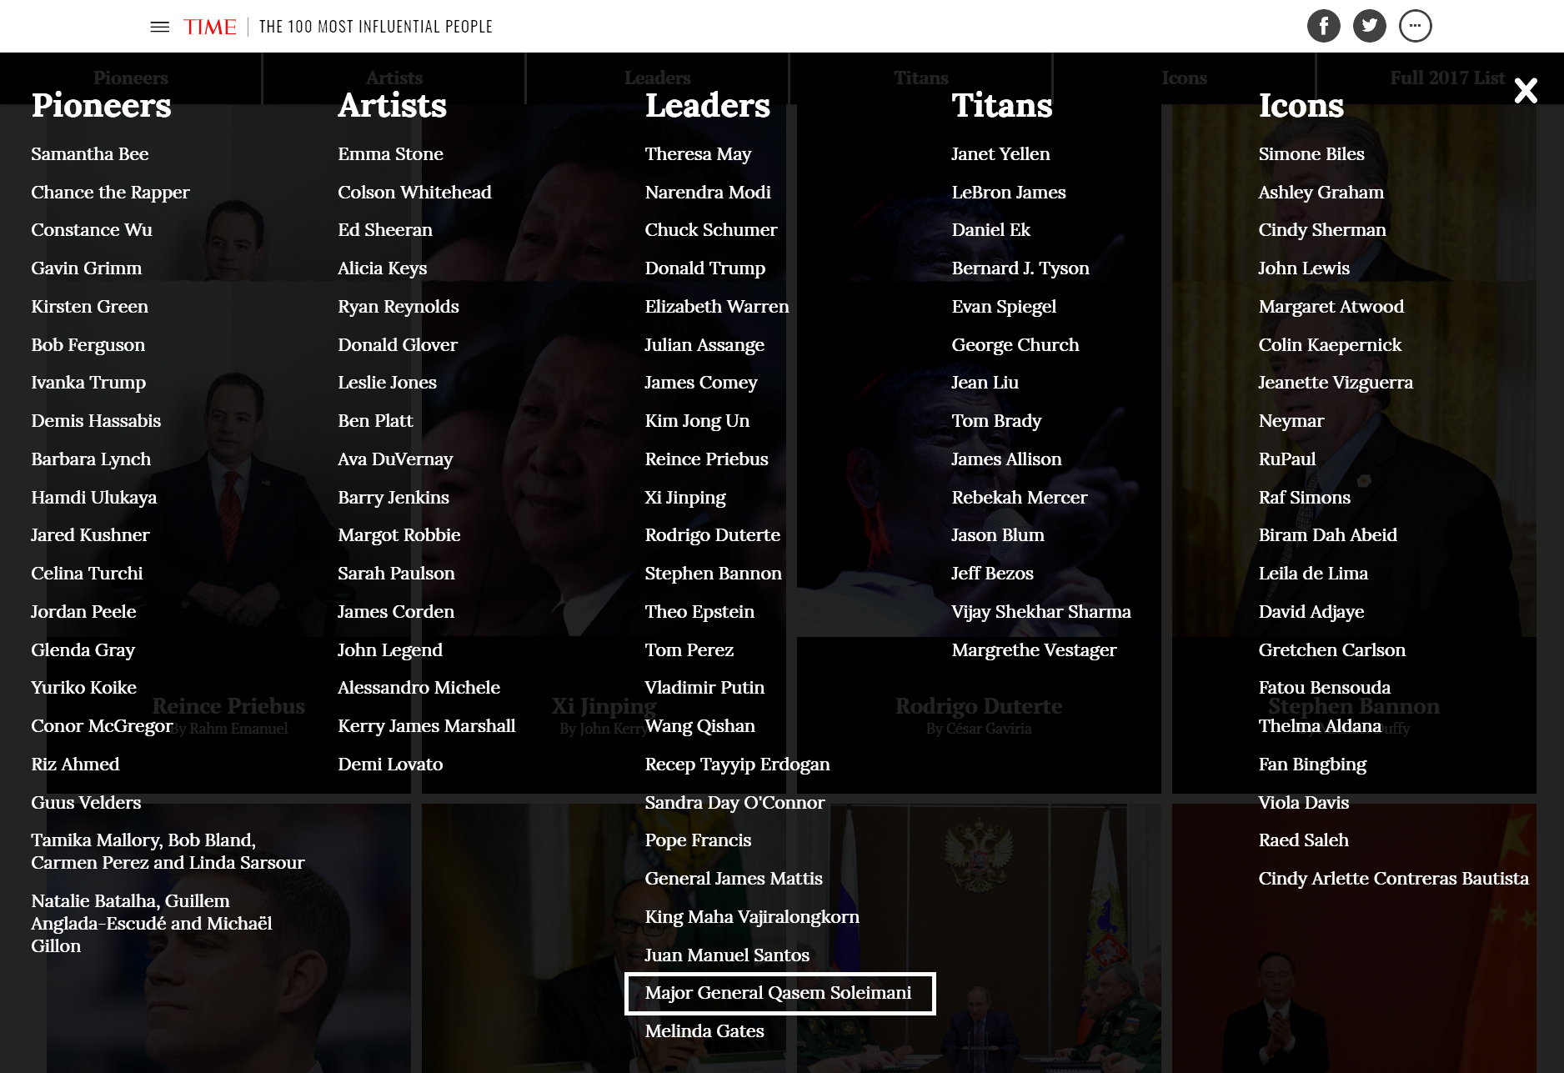Select Emma Stone
The image size is (1564, 1073).
[x=390, y=154]
